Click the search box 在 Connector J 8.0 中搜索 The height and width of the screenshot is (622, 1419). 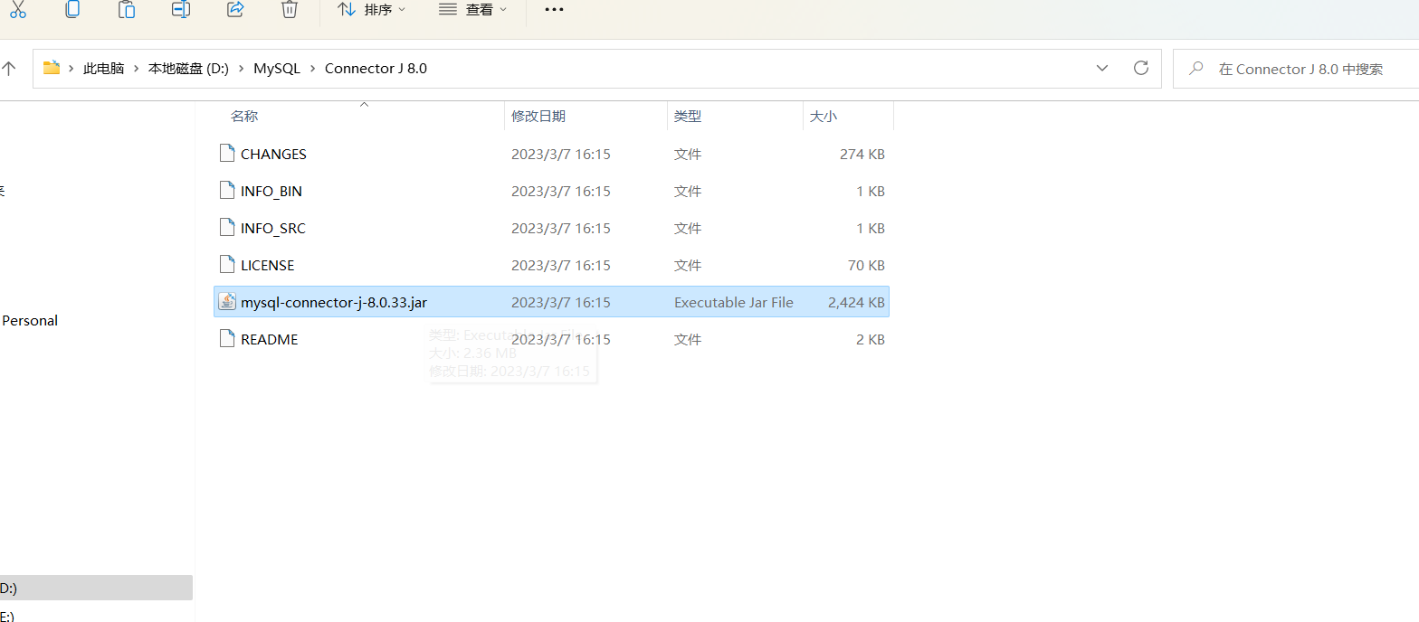coord(1296,69)
